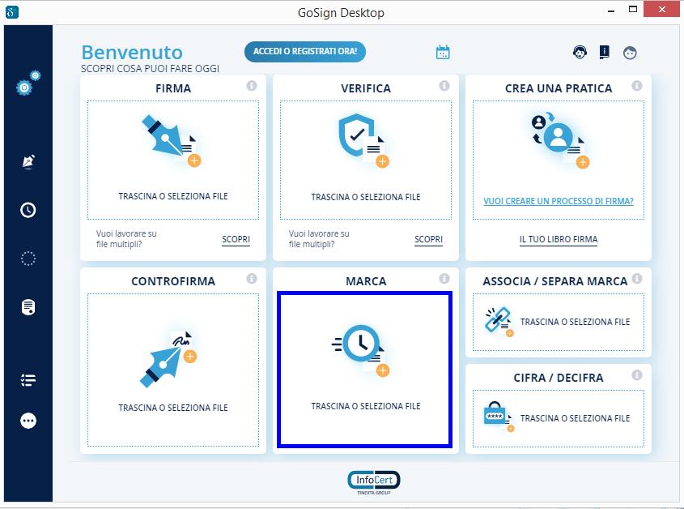
Task: Open IL TUO LIBRO FIRMA link
Action: point(559,239)
